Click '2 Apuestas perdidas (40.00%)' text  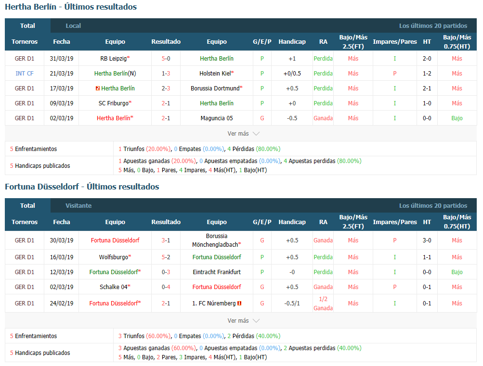[x=323, y=348]
